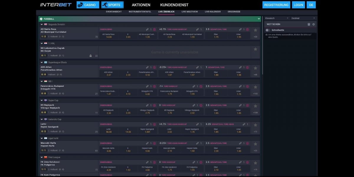Viewport: 354px width, 177px height.
Task: Select draw X at 4.10 for Ferencváros match
Action: pyautogui.click(x=128, y=93)
